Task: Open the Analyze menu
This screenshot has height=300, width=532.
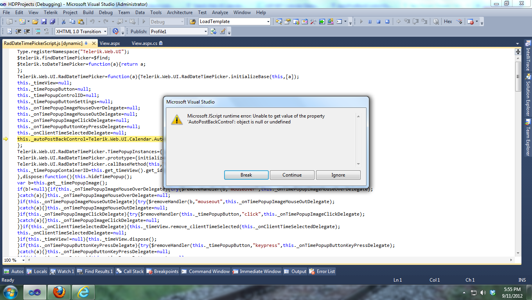Action: tap(220, 12)
